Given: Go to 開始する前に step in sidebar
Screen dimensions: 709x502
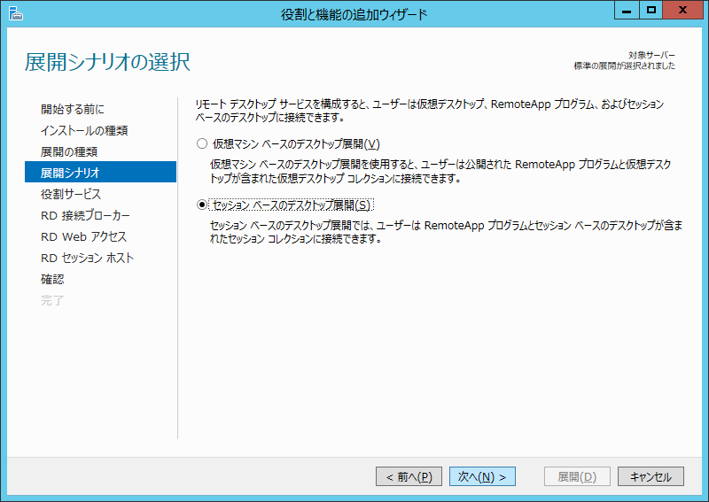Looking at the screenshot, I should coord(73,109).
